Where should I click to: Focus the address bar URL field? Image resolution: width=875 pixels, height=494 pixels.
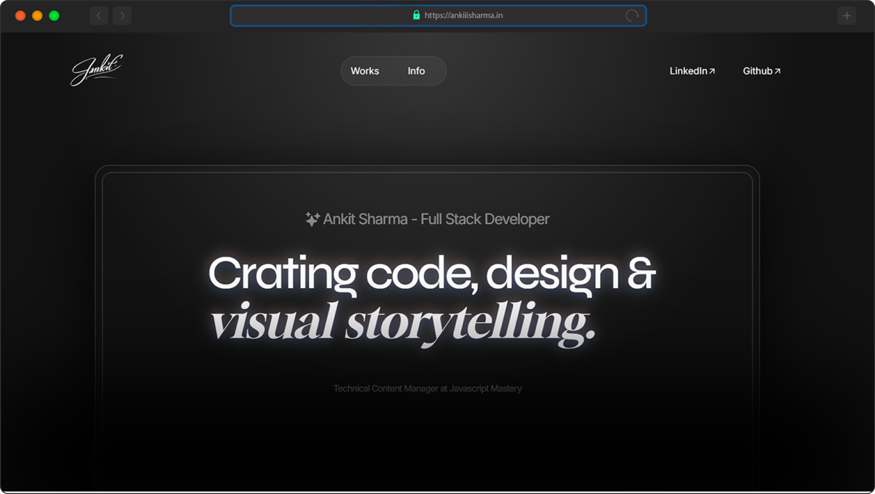coord(438,15)
